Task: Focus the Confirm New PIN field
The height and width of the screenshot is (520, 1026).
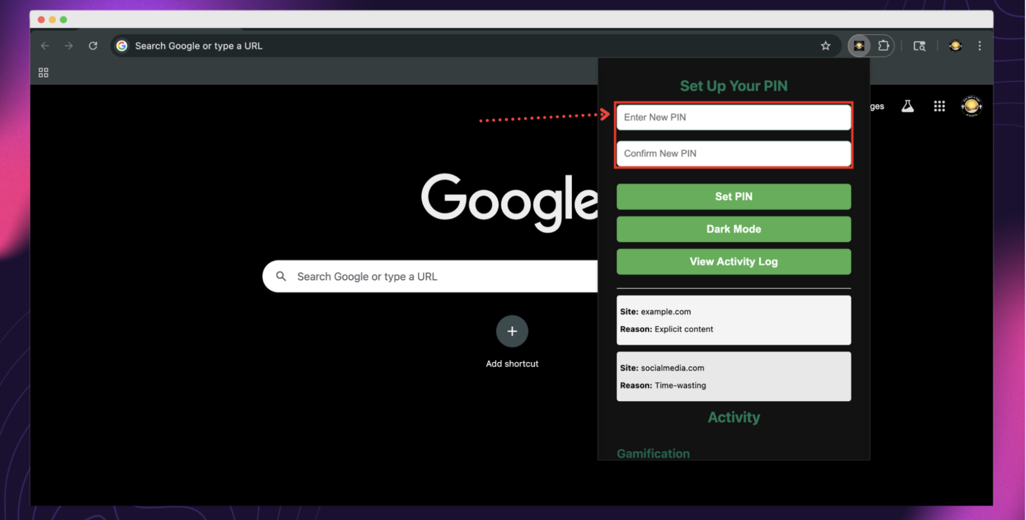Action: click(x=734, y=153)
